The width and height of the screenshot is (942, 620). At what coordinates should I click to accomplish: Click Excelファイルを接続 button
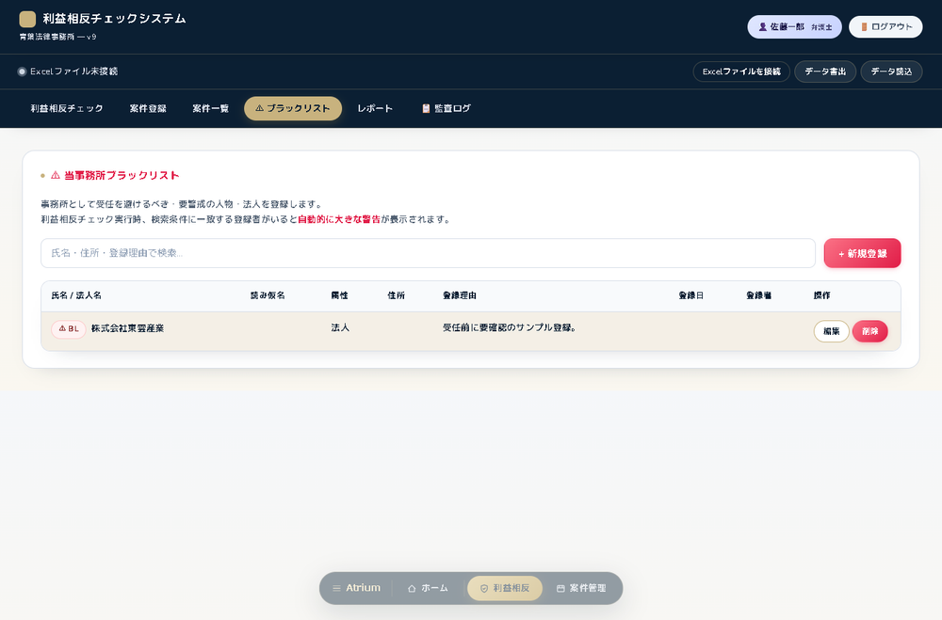pyautogui.click(x=741, y=72)
